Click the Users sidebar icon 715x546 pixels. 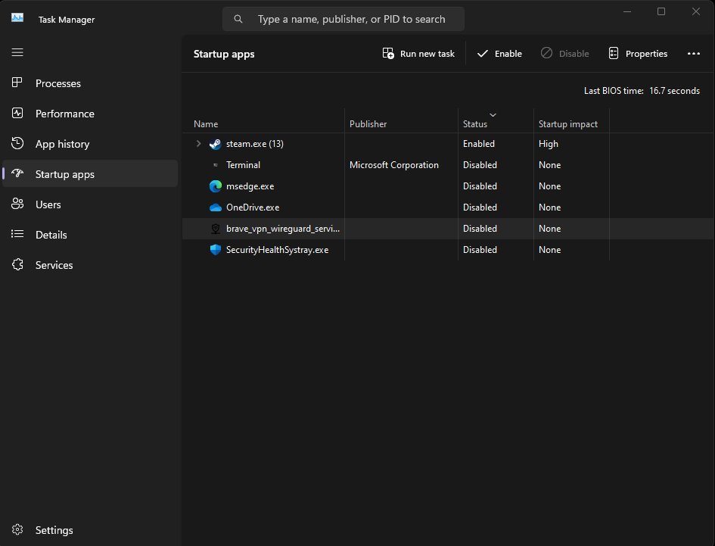click(17, 204)
